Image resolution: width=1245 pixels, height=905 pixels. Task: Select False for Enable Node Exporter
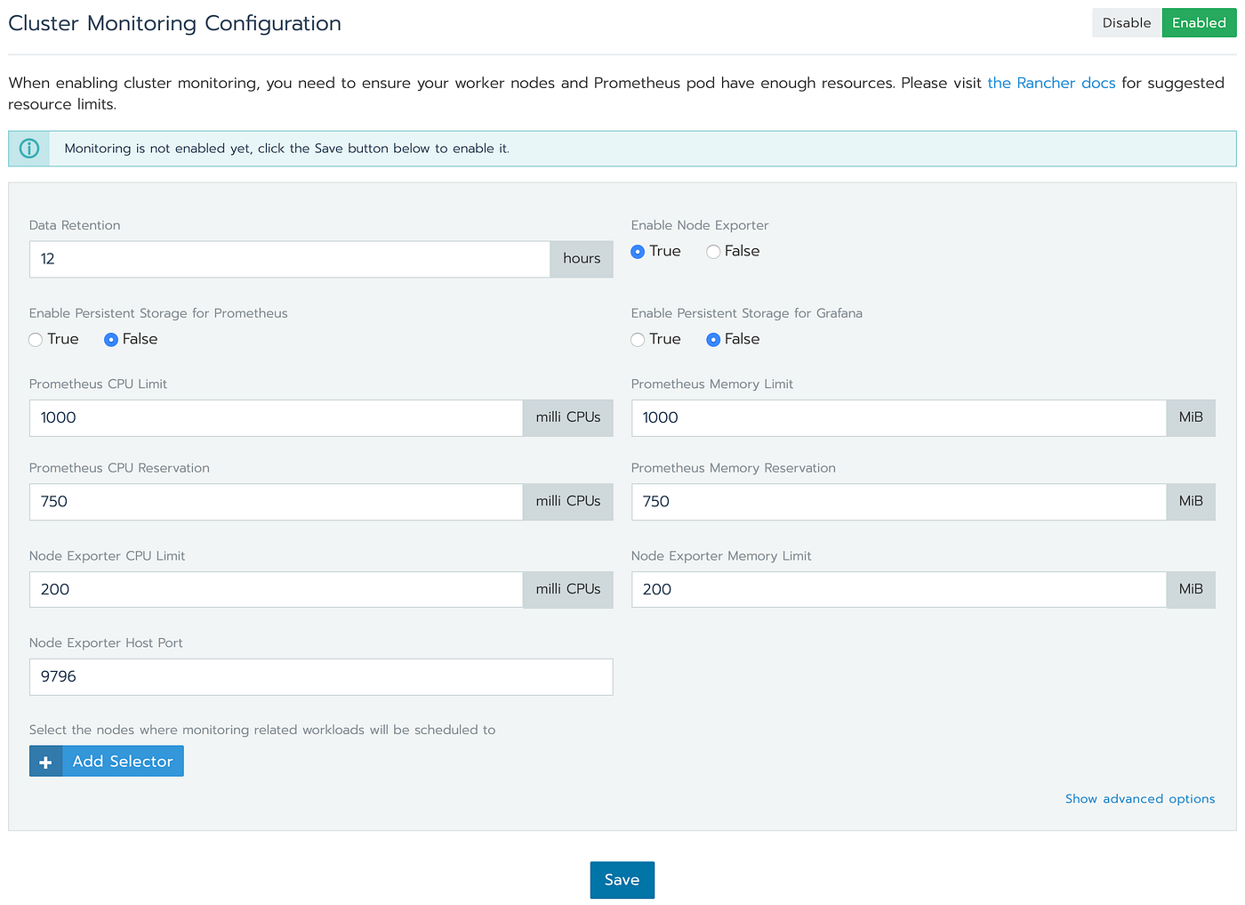713,252
